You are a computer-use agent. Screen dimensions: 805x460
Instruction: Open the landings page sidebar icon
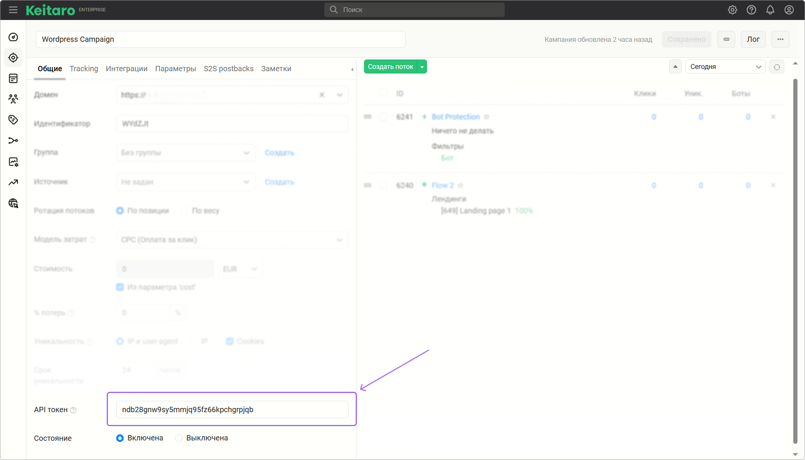13,78
